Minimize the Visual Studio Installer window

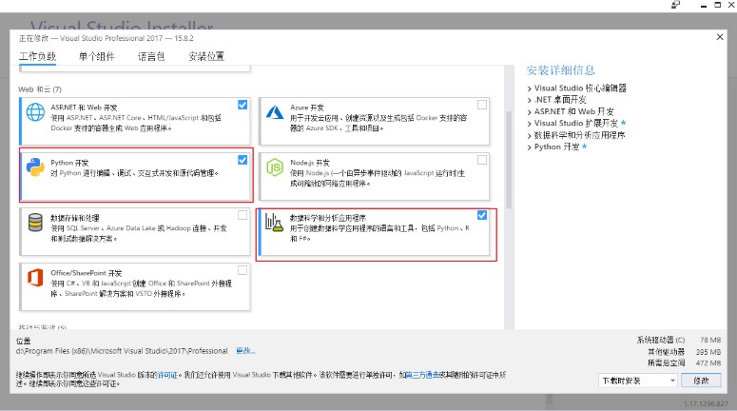(704, 6)
